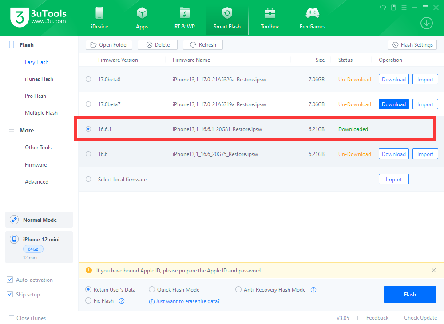The height and width of the screenshot is (324, 444).
Task: Import firmware for 16.6 row
Action: [425, 154]
